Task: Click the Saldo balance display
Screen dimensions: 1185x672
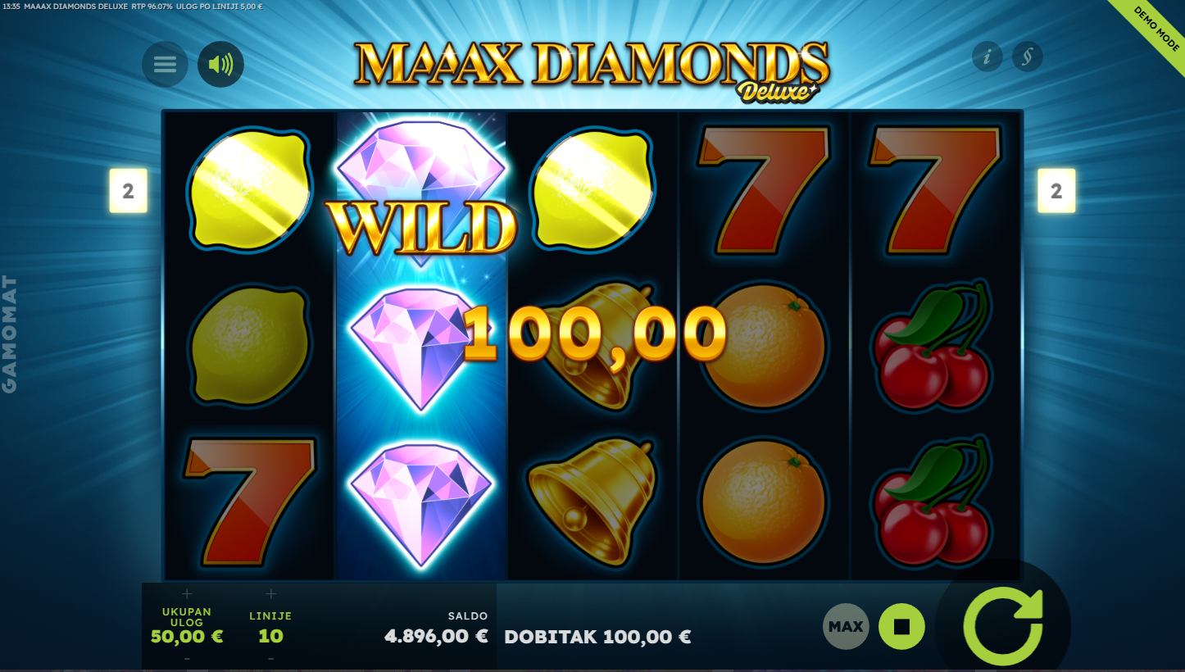Action: tap(436, 627)
